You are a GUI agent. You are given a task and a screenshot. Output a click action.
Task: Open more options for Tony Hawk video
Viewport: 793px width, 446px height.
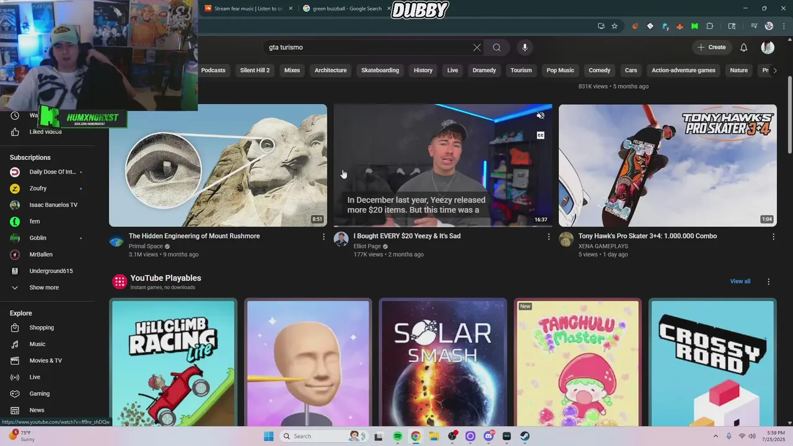coord(773,237)
